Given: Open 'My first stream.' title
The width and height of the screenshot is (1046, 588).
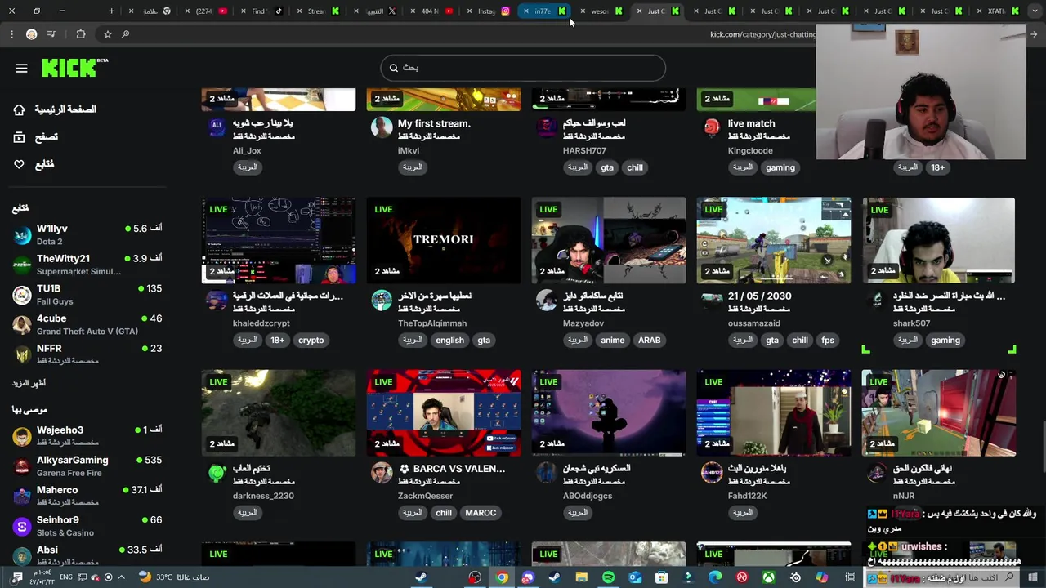Looking at the screenshot, I should pos(434,123).
